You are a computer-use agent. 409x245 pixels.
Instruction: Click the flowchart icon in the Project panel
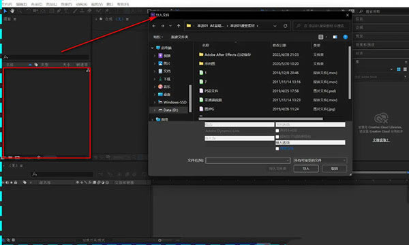[x=88, y=70]
